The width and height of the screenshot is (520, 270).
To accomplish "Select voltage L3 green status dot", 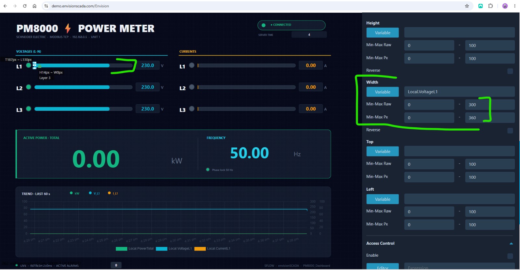I will [x=29, y=109].
